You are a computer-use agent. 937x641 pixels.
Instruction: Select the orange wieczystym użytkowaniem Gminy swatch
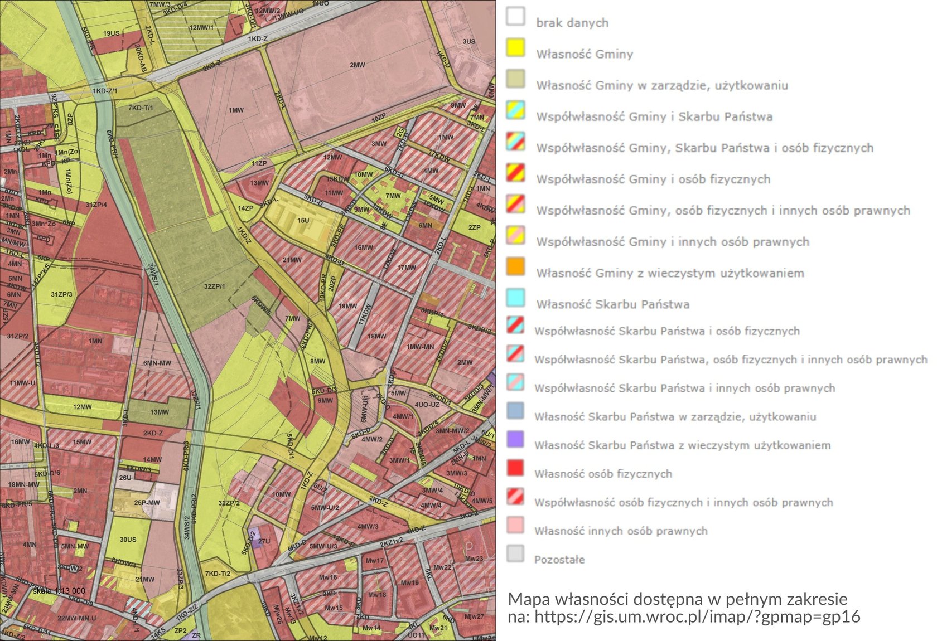pos(515,266)
